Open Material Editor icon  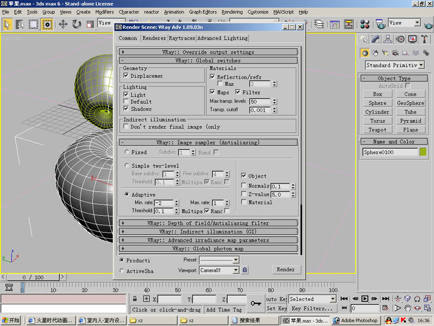(x=365, y=24)
